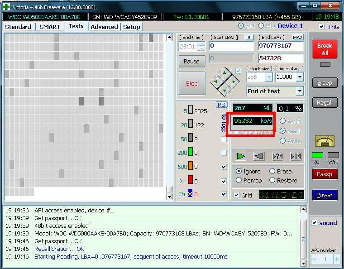The height and width of the screenshot is (269, 344).
Task: Click block map scrollbar down arrow
Action: tap(169, 197)
